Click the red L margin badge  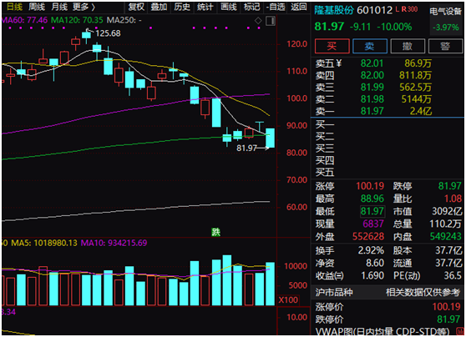pos(398,9)
